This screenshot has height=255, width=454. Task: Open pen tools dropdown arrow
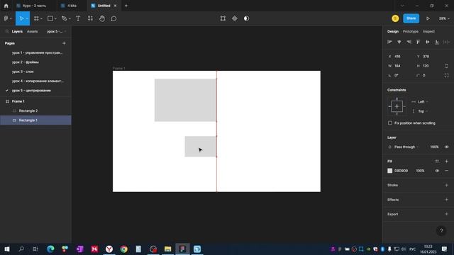click(x=70, y=19)
